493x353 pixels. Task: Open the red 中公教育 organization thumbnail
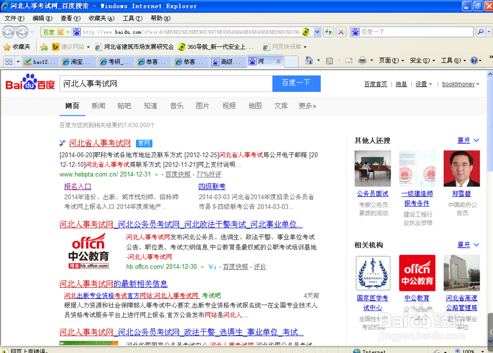417,273
